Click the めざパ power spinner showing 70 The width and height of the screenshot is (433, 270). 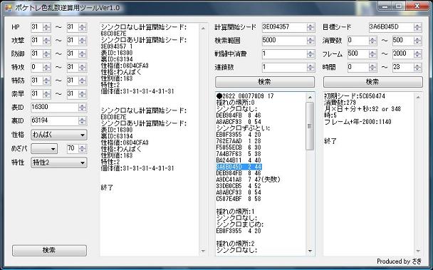[77, 149]
